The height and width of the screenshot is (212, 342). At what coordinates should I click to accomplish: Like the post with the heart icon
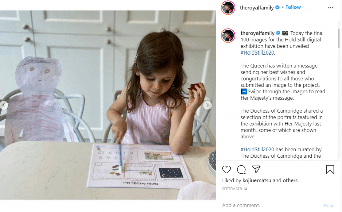pos(226,170)
